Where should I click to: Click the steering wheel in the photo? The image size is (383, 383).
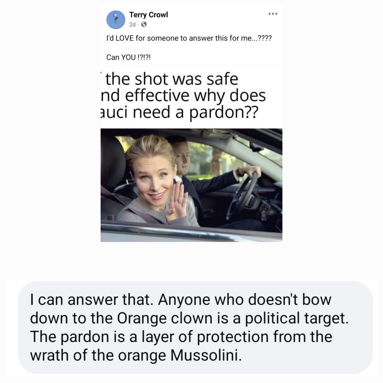243,195
